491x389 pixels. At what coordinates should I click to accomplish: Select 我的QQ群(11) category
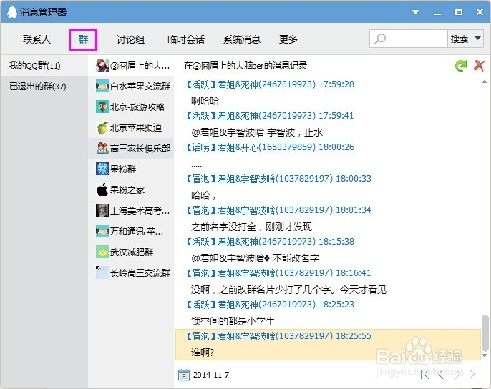pyautogui.click(x=44, y=65)
